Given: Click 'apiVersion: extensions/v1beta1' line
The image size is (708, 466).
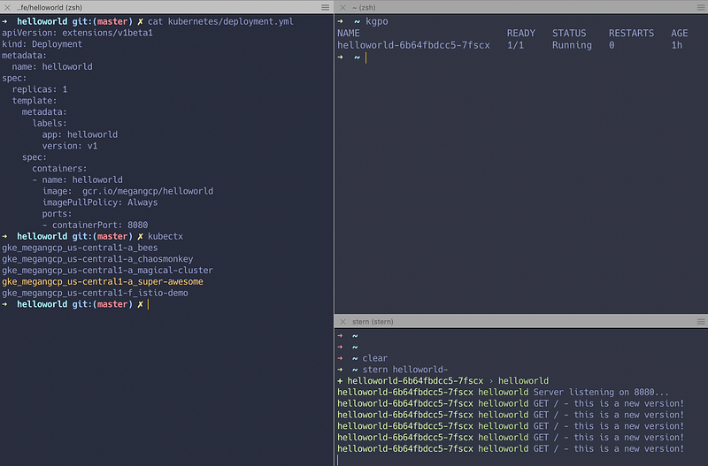Looking at the screenshot, I should (77, 33).
